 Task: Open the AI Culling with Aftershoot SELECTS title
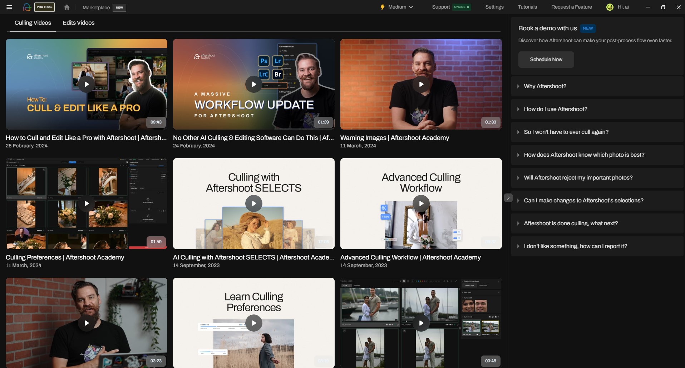click(254, 257)
